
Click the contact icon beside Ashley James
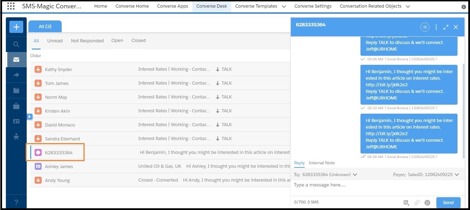click(x=38, y=166)
